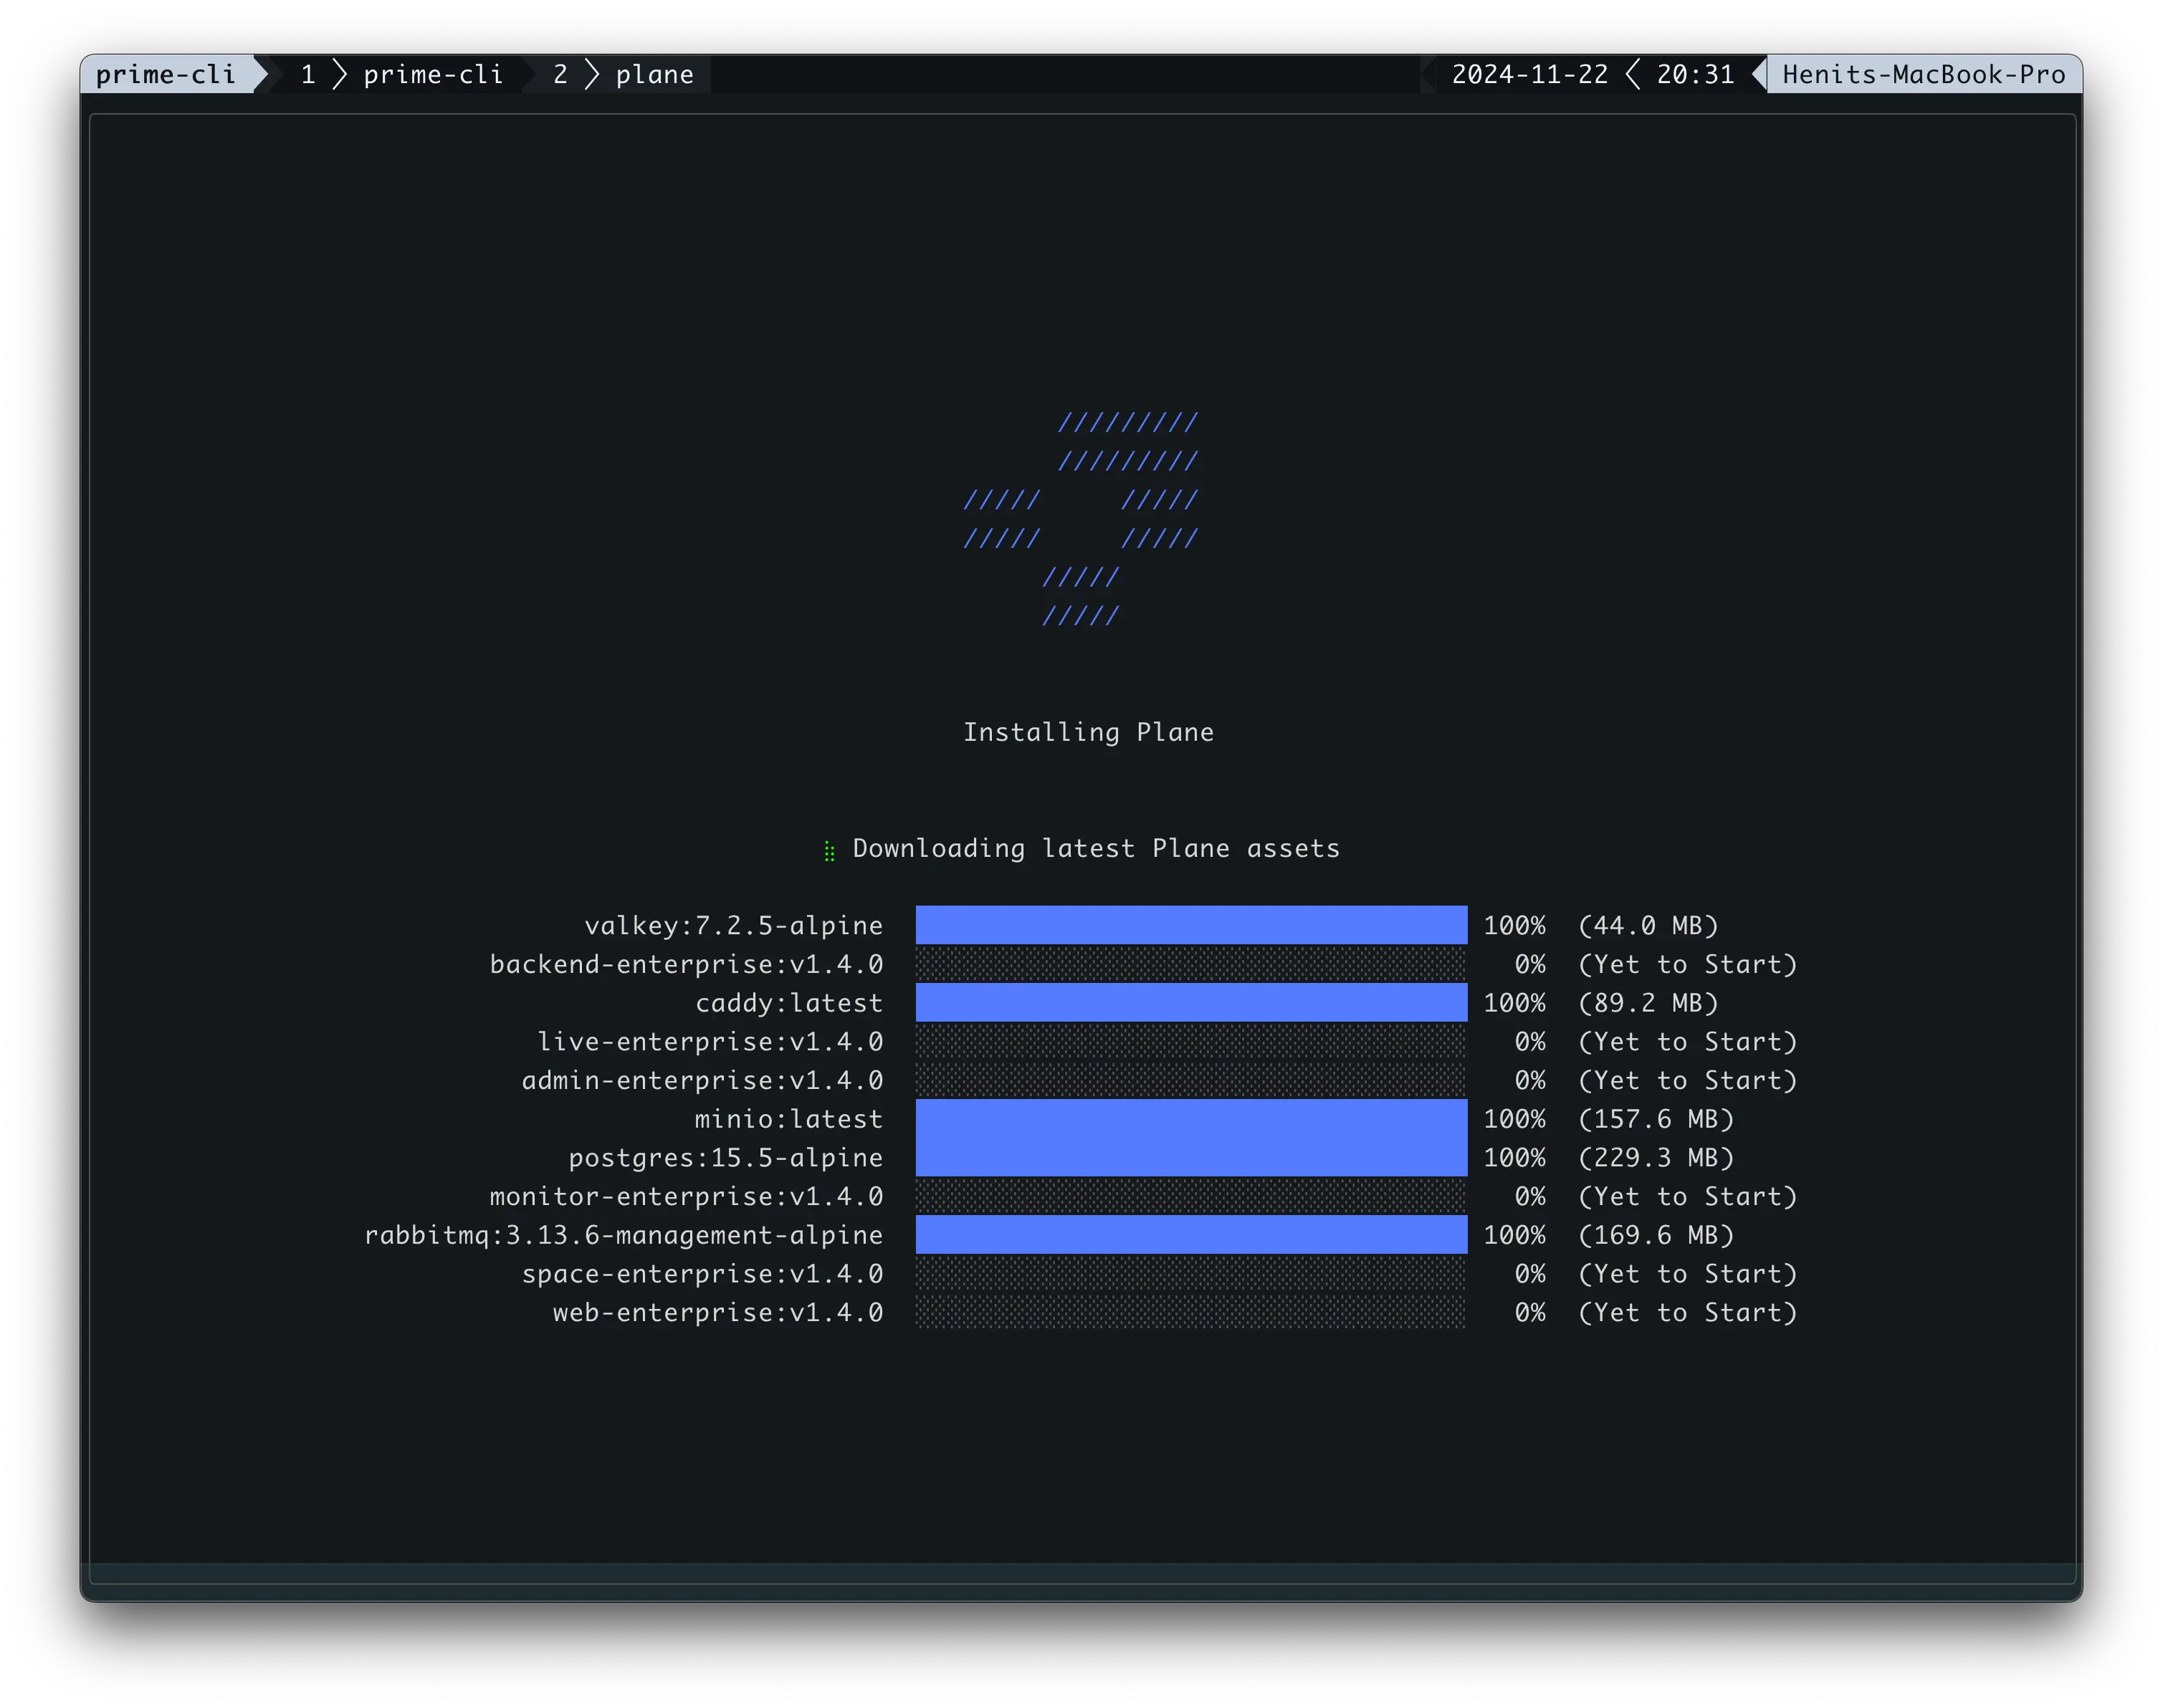Viewport: 2163px width, 1708px height.
Task: Click the 2024-11-22 date in the status bar
Action: 1531,73
